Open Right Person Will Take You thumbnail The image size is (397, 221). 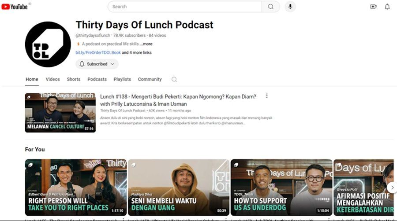(x=76, y=188)
